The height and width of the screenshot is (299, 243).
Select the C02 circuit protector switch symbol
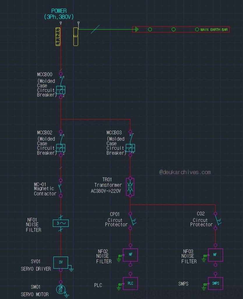tap(217, 221)
